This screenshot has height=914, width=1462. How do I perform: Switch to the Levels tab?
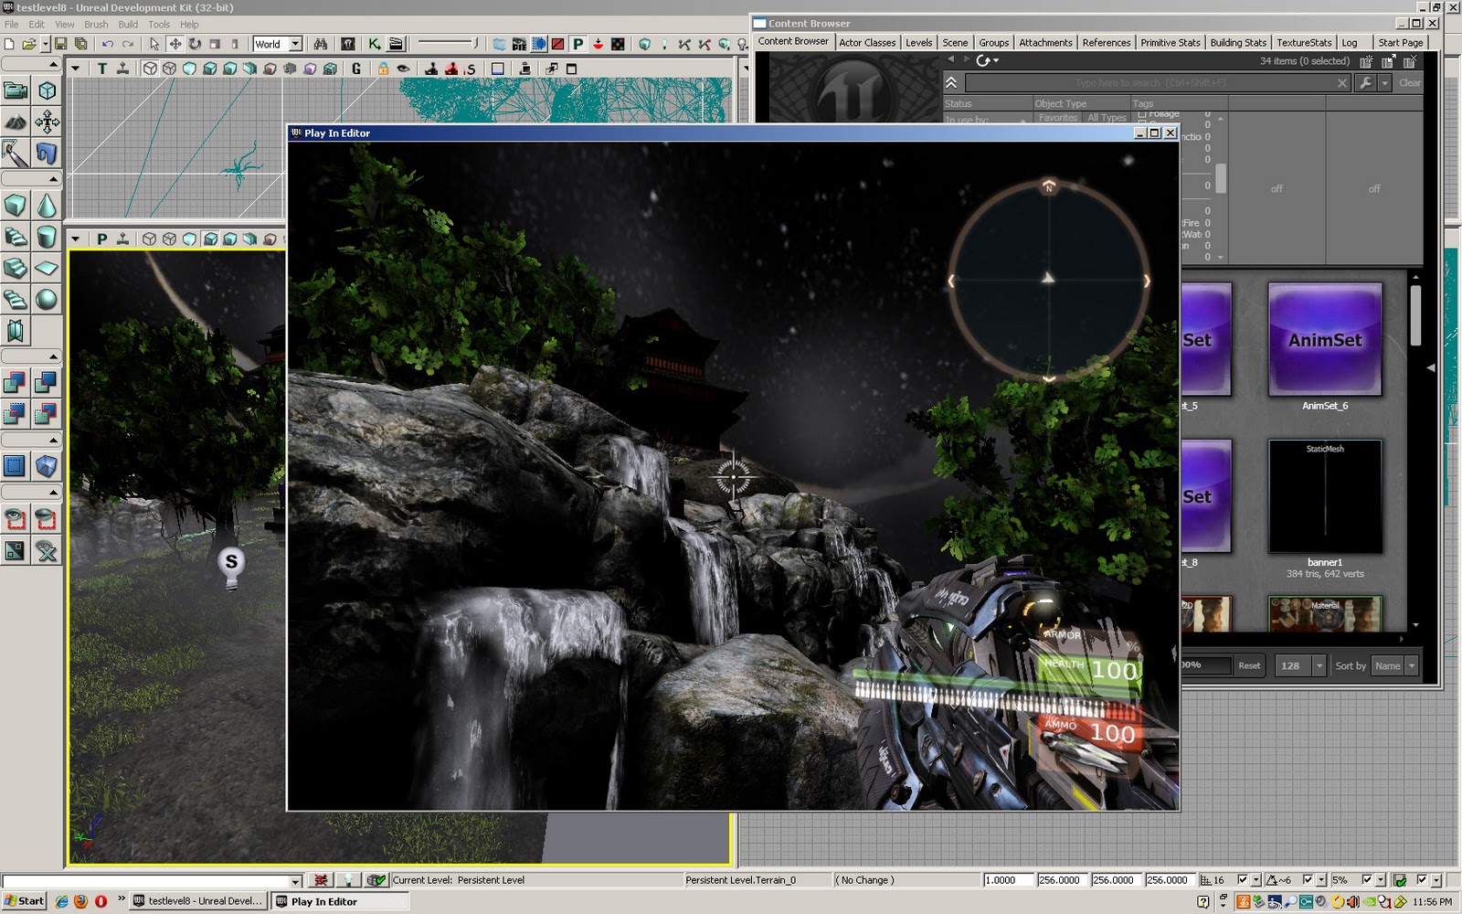(918, 43)
